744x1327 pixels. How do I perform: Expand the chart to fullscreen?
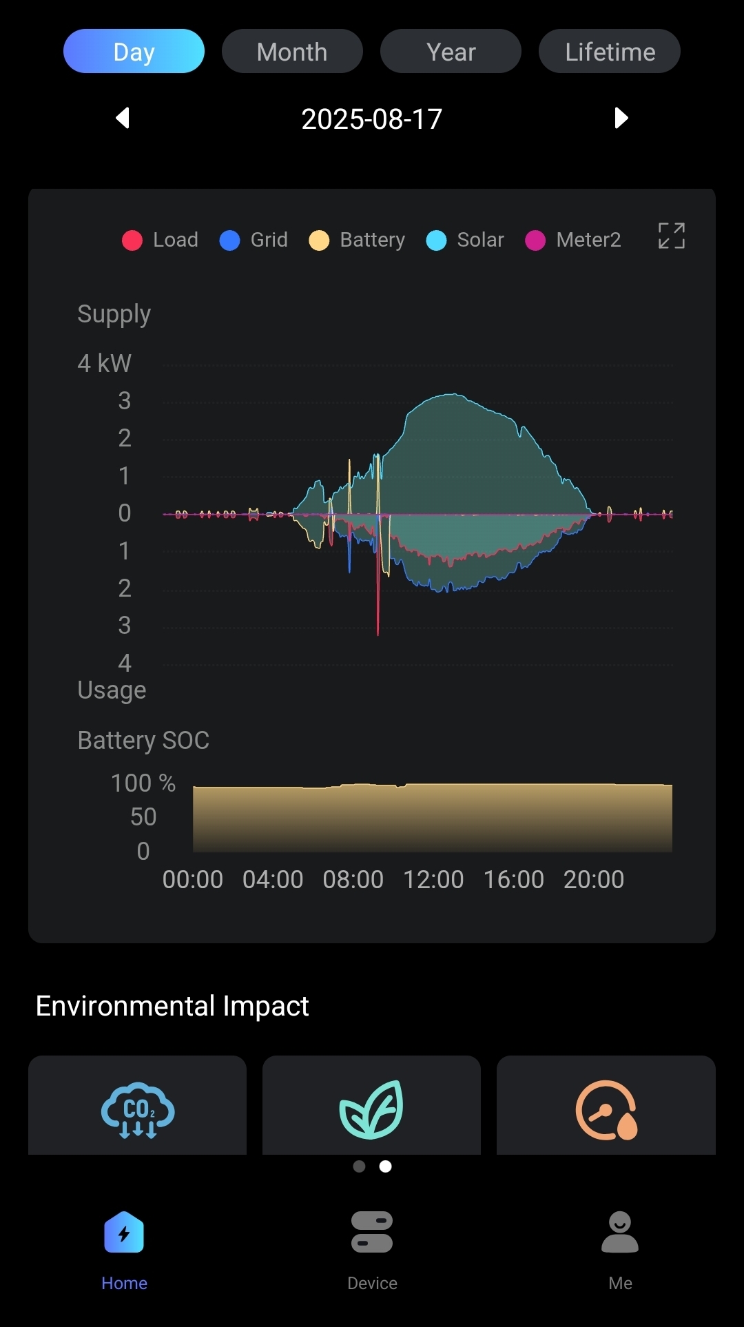pos(671,236)
